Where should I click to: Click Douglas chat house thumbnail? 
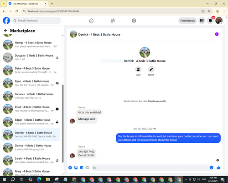8,58
